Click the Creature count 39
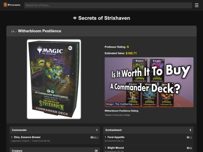This screenshot has width=203, height=152. [96, 151]
